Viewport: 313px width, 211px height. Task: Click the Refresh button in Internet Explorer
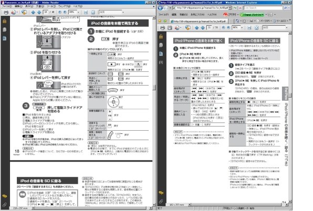coord(235,8)
